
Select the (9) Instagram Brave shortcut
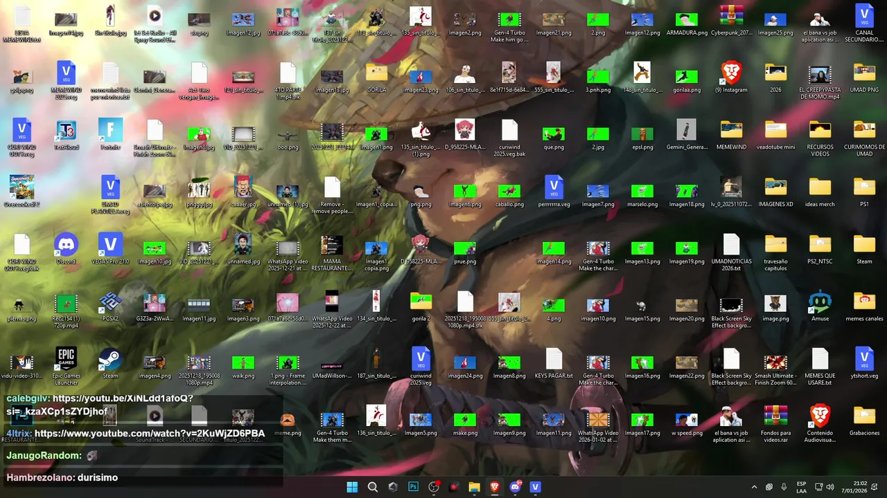[731, 77]
